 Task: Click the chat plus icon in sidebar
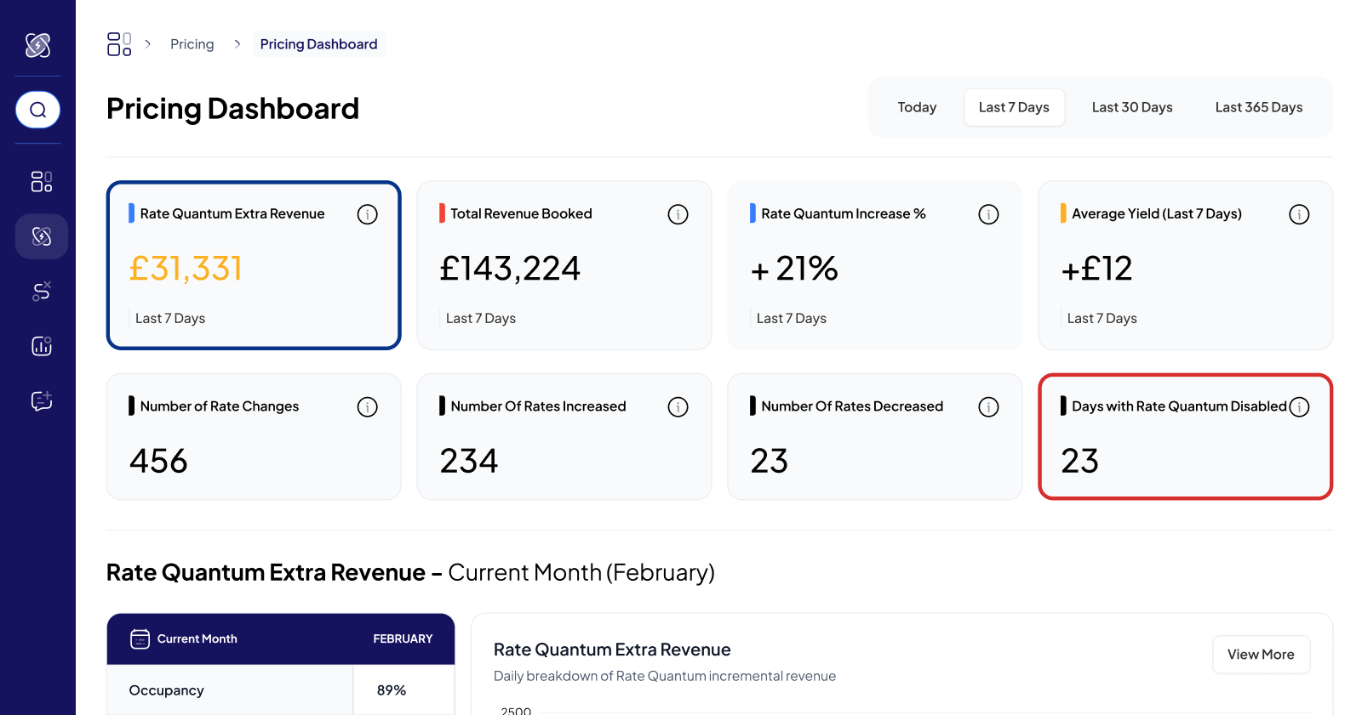[x=41, y=400]
